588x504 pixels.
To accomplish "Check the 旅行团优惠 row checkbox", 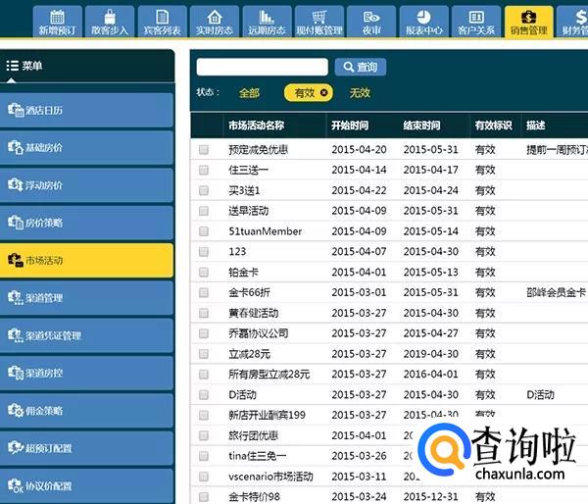I will click(204, 435).
